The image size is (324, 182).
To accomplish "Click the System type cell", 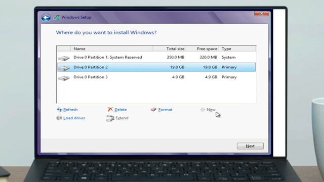I will click(228, 57).
